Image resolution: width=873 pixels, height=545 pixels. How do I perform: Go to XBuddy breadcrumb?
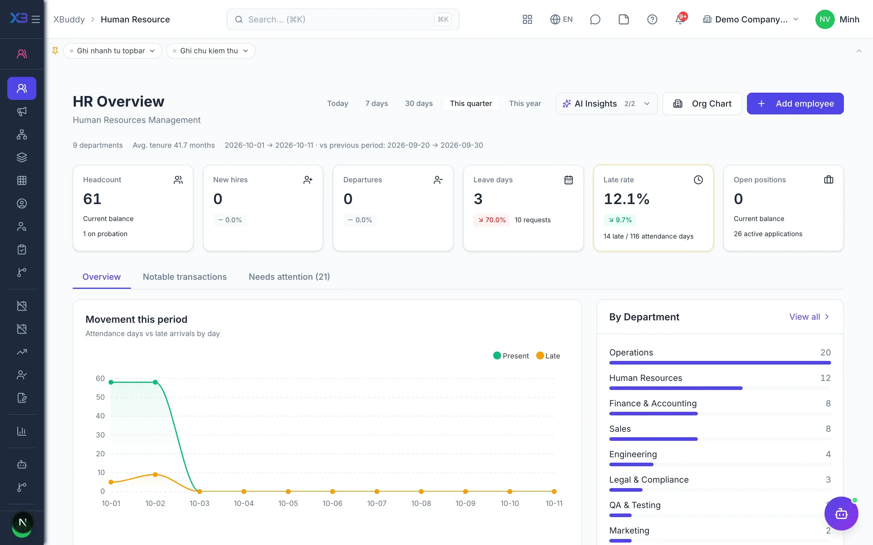coord(69,19)
